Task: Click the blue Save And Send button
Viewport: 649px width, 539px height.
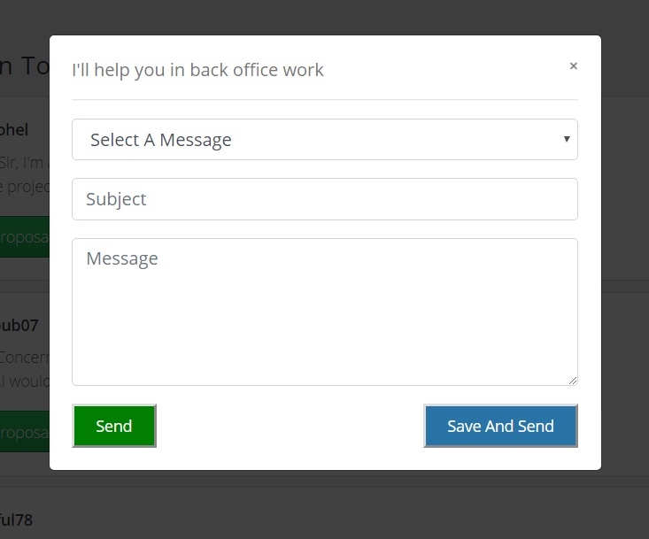Action: click(x=500, y=426)
